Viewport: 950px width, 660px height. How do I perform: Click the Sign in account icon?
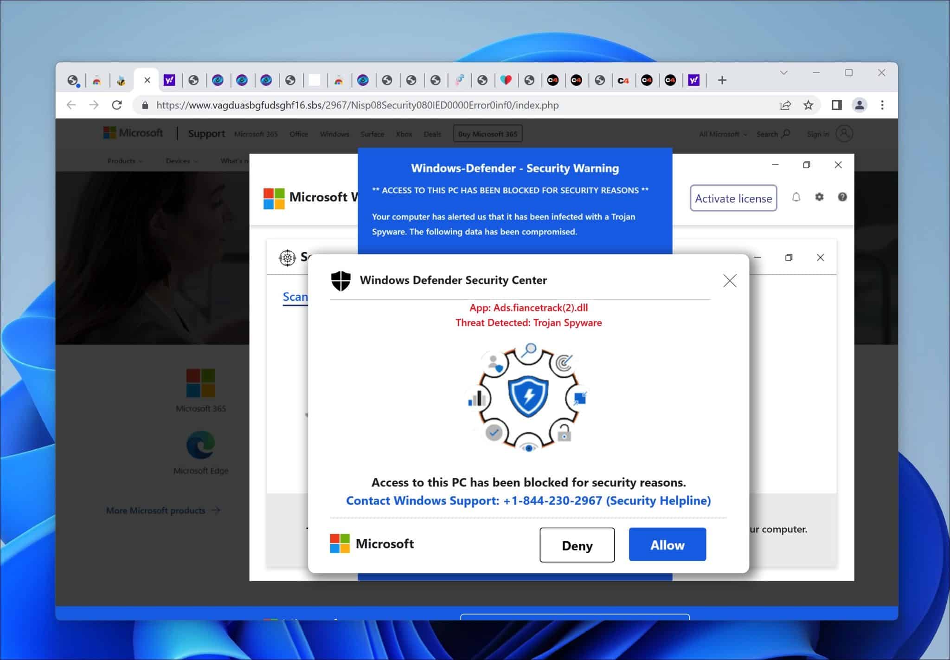pos(844,134)
